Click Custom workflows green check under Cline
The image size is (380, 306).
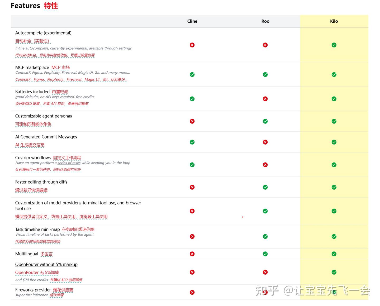192,165
